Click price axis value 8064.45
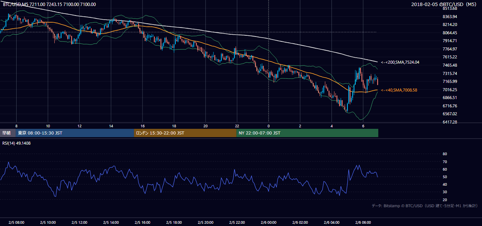Image resolution: width=482 pixels, height=226 pixels. coord(450,33)
